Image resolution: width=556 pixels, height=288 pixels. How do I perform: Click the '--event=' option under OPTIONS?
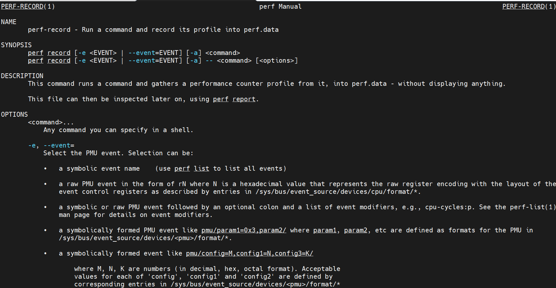(x=59, y=145)
